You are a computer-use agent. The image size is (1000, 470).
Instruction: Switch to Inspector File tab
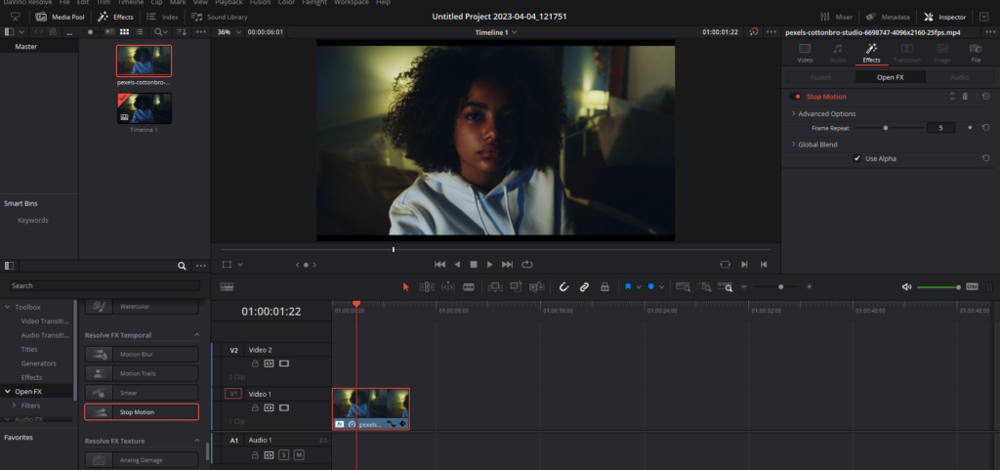coord(976,53)
